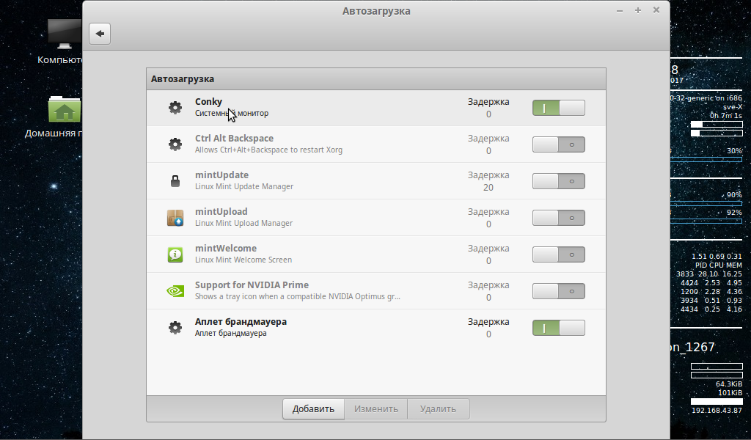Click the Аплет брандмауера gear icon

tap(175, 328)
